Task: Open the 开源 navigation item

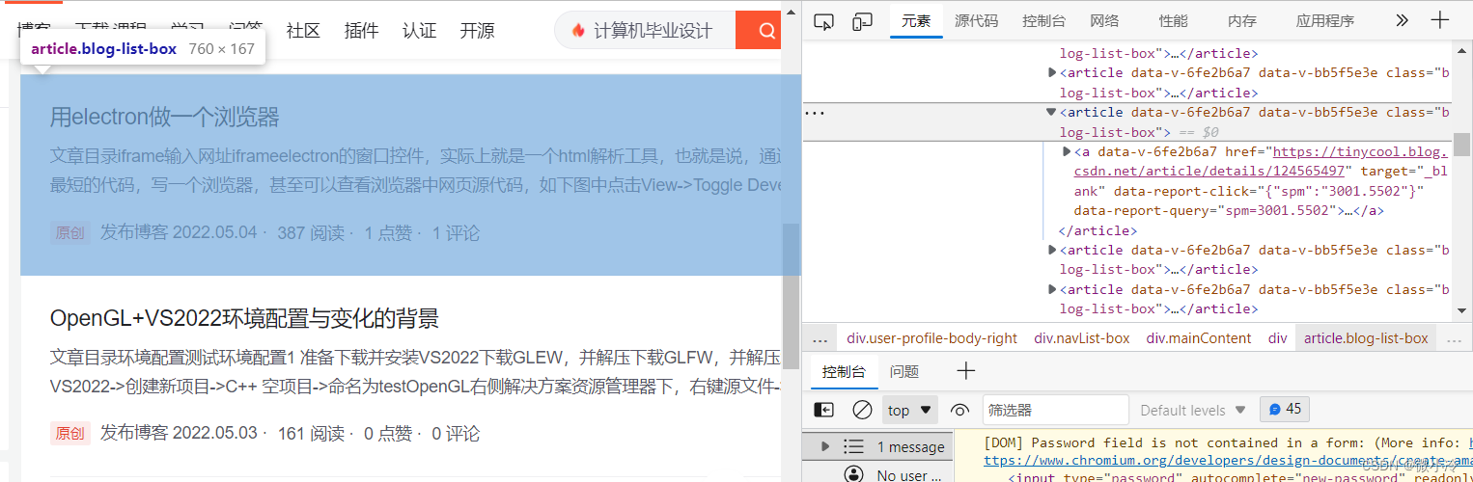Action: tap(477, 31)
